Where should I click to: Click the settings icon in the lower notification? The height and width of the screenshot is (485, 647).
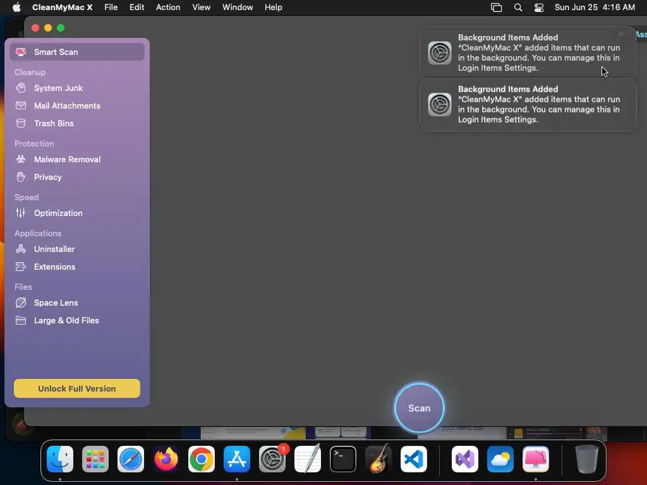point(440,105)
